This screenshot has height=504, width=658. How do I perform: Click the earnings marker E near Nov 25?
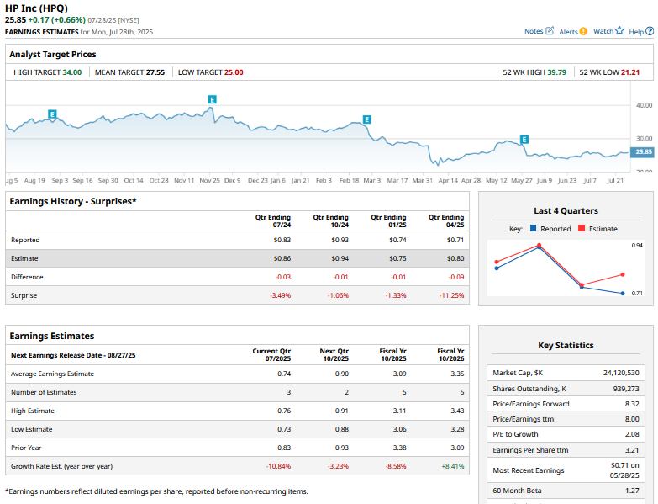(213, 99)
